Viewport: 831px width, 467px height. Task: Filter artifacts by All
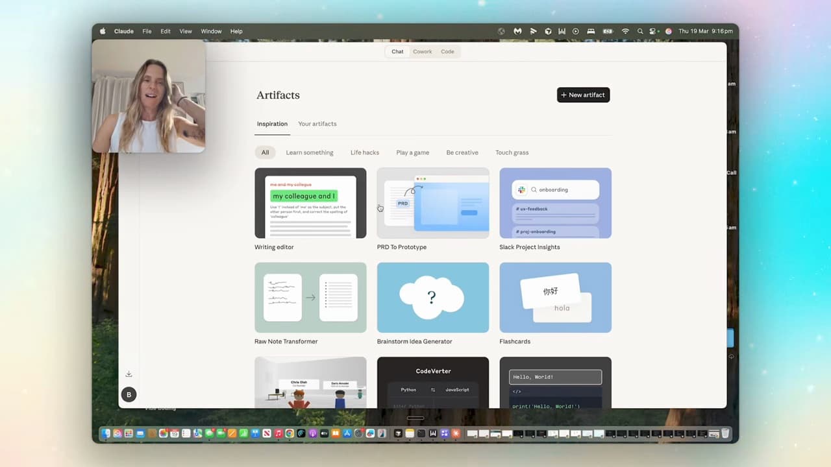tap(265, 152)
